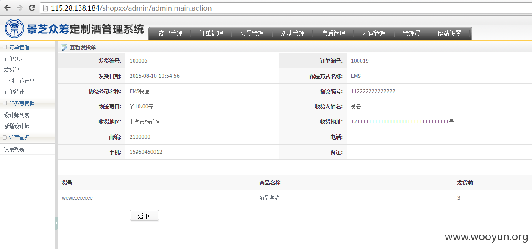532x249 pixels.
Task: Click the 收货人姓名 field label
Action: pos(329,107)
